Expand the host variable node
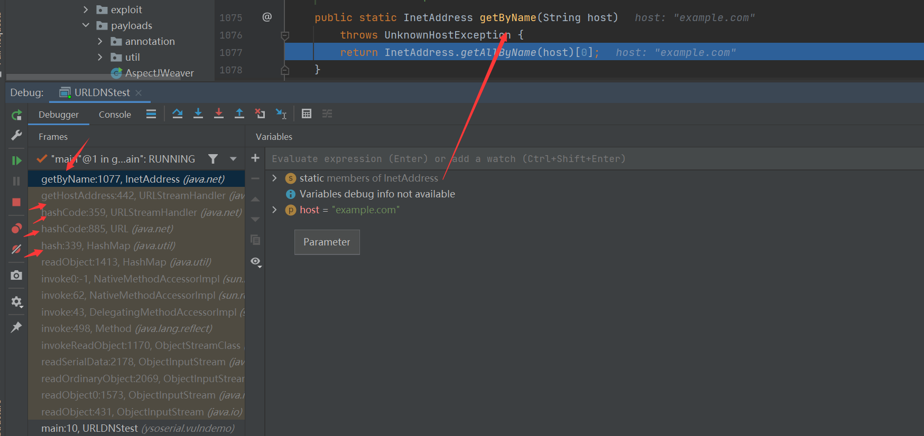924x436 pixels. click(274, 210)
